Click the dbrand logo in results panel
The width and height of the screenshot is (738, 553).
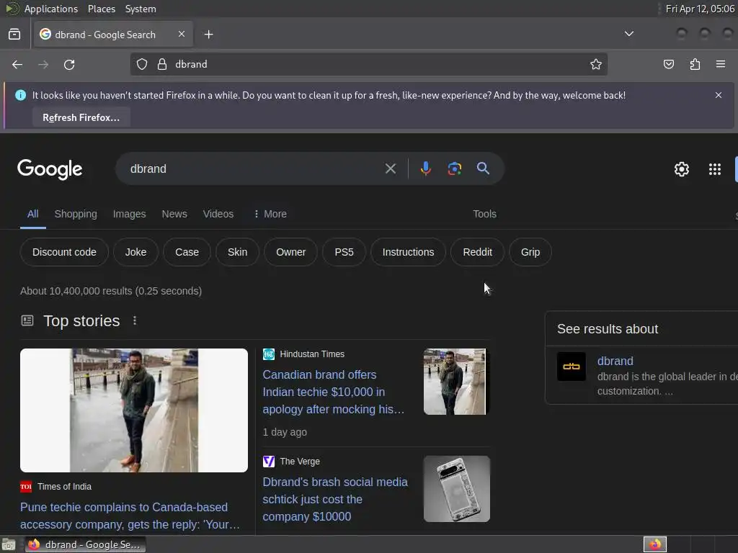[572, 367]
